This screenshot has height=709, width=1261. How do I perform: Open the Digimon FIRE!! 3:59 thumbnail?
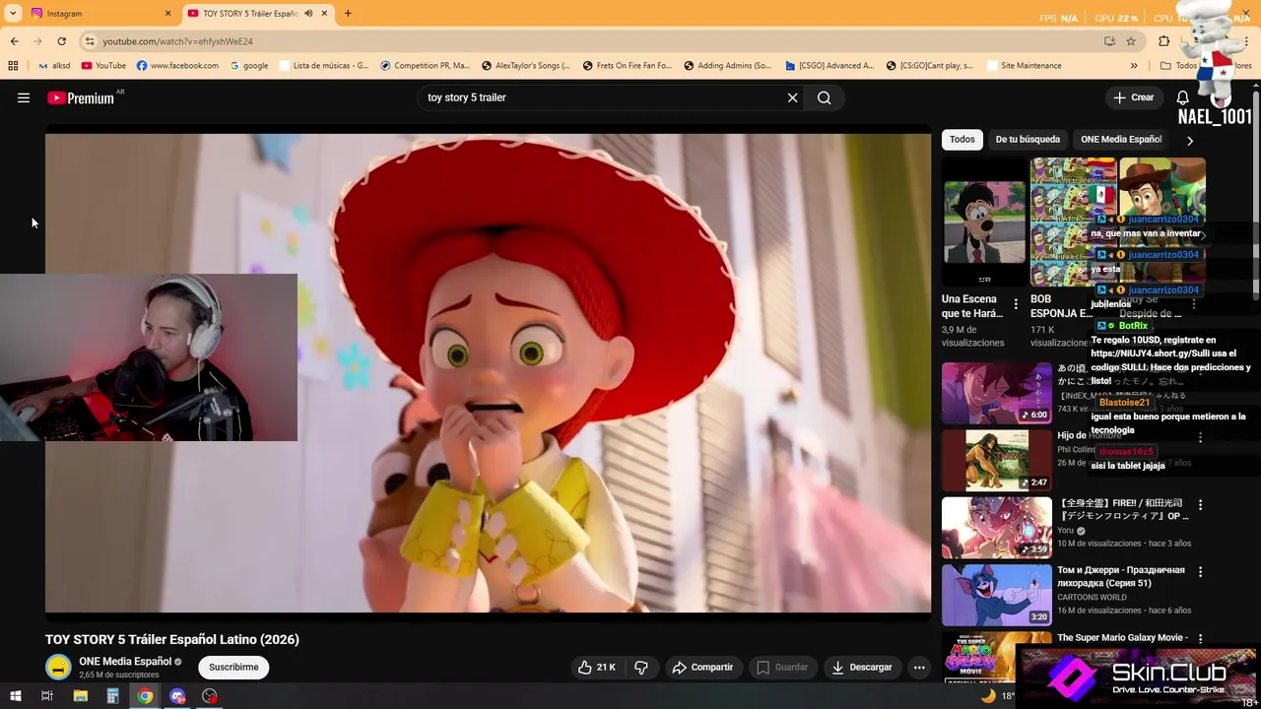tap(997, 527)
